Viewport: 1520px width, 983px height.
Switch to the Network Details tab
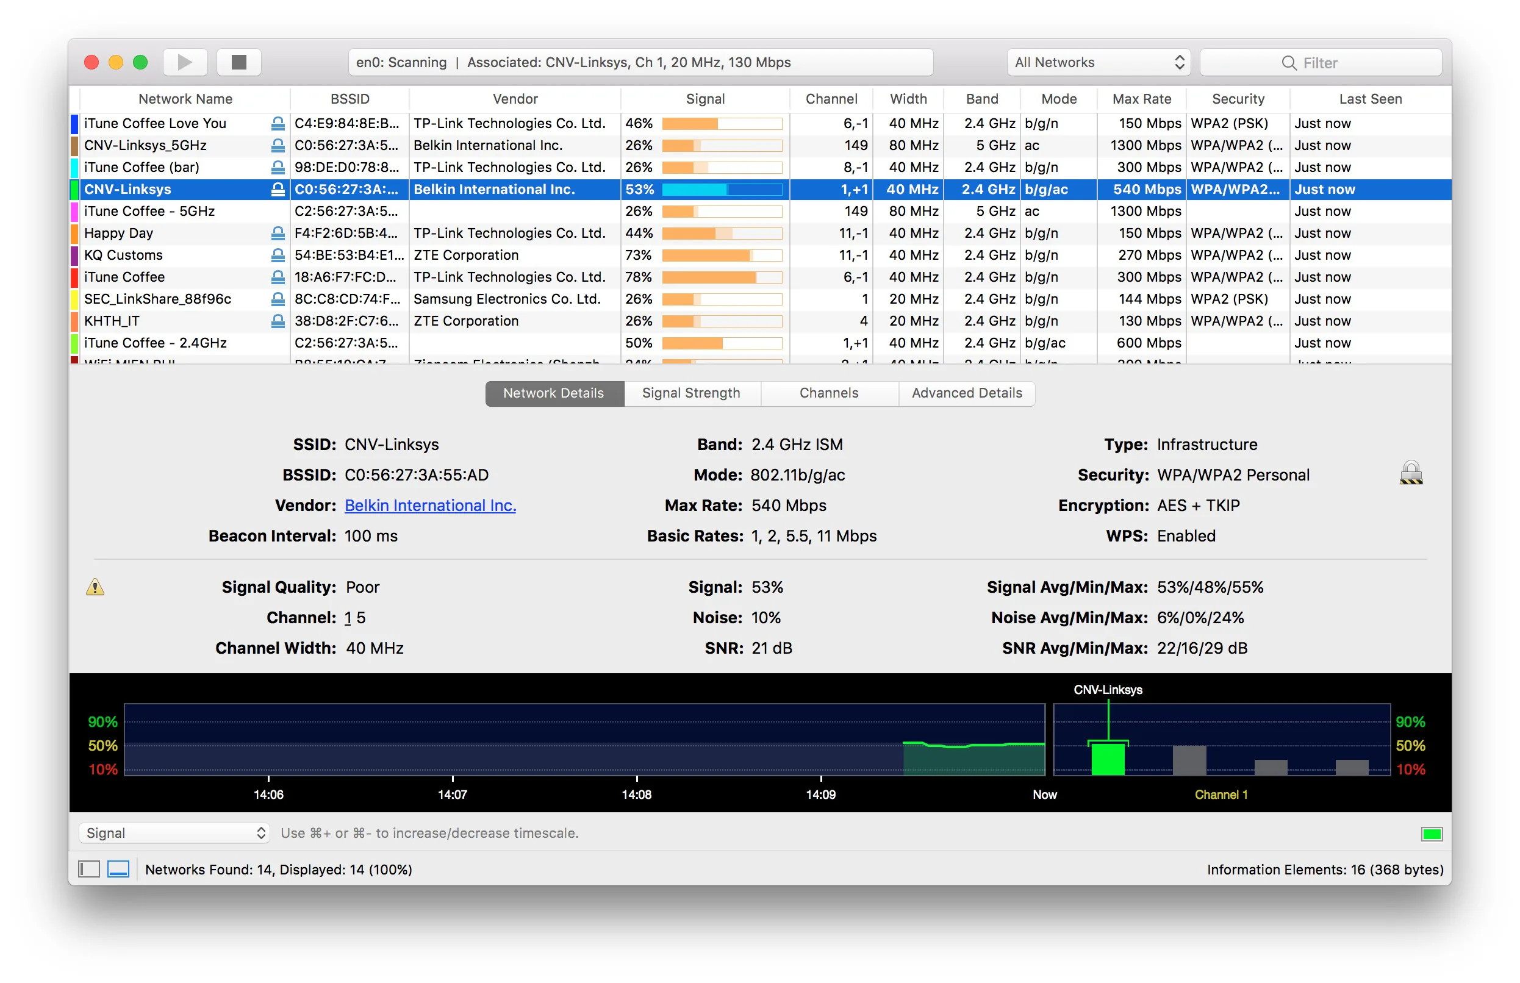[x=553, y=393]
